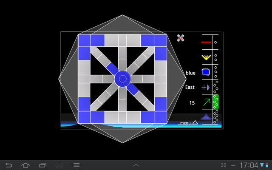Tap the East direction crosshair-arrow icon
272x170 pixels.
(x=206, y=87)
